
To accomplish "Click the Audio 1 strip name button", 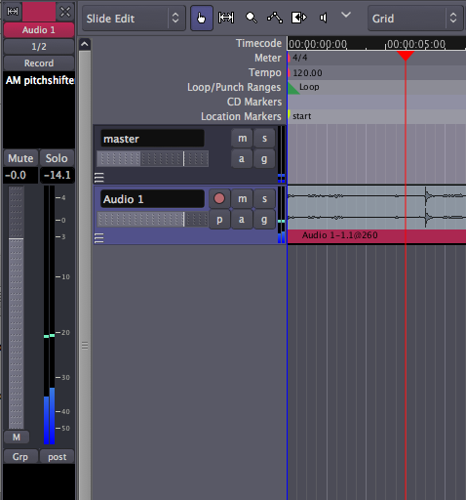I will 39,30.
